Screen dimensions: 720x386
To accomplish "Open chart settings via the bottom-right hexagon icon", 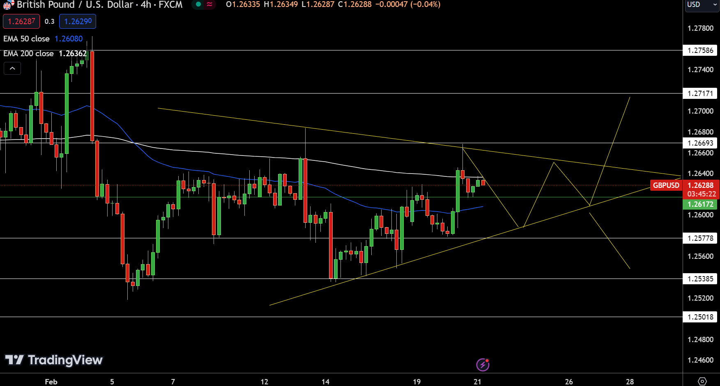I will (702, 381).
